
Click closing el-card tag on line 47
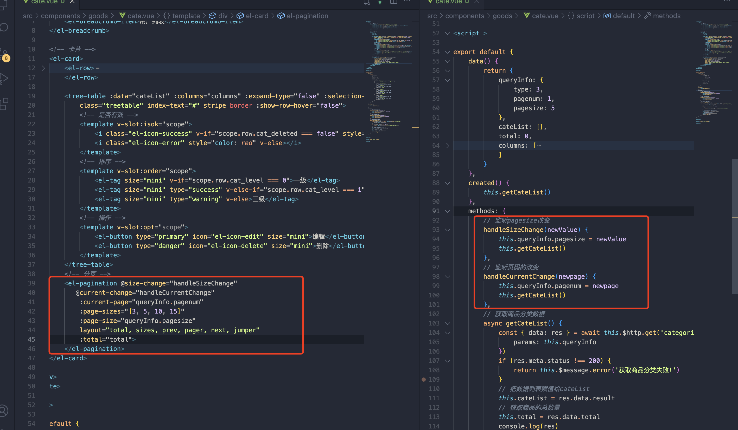[68, 358]
